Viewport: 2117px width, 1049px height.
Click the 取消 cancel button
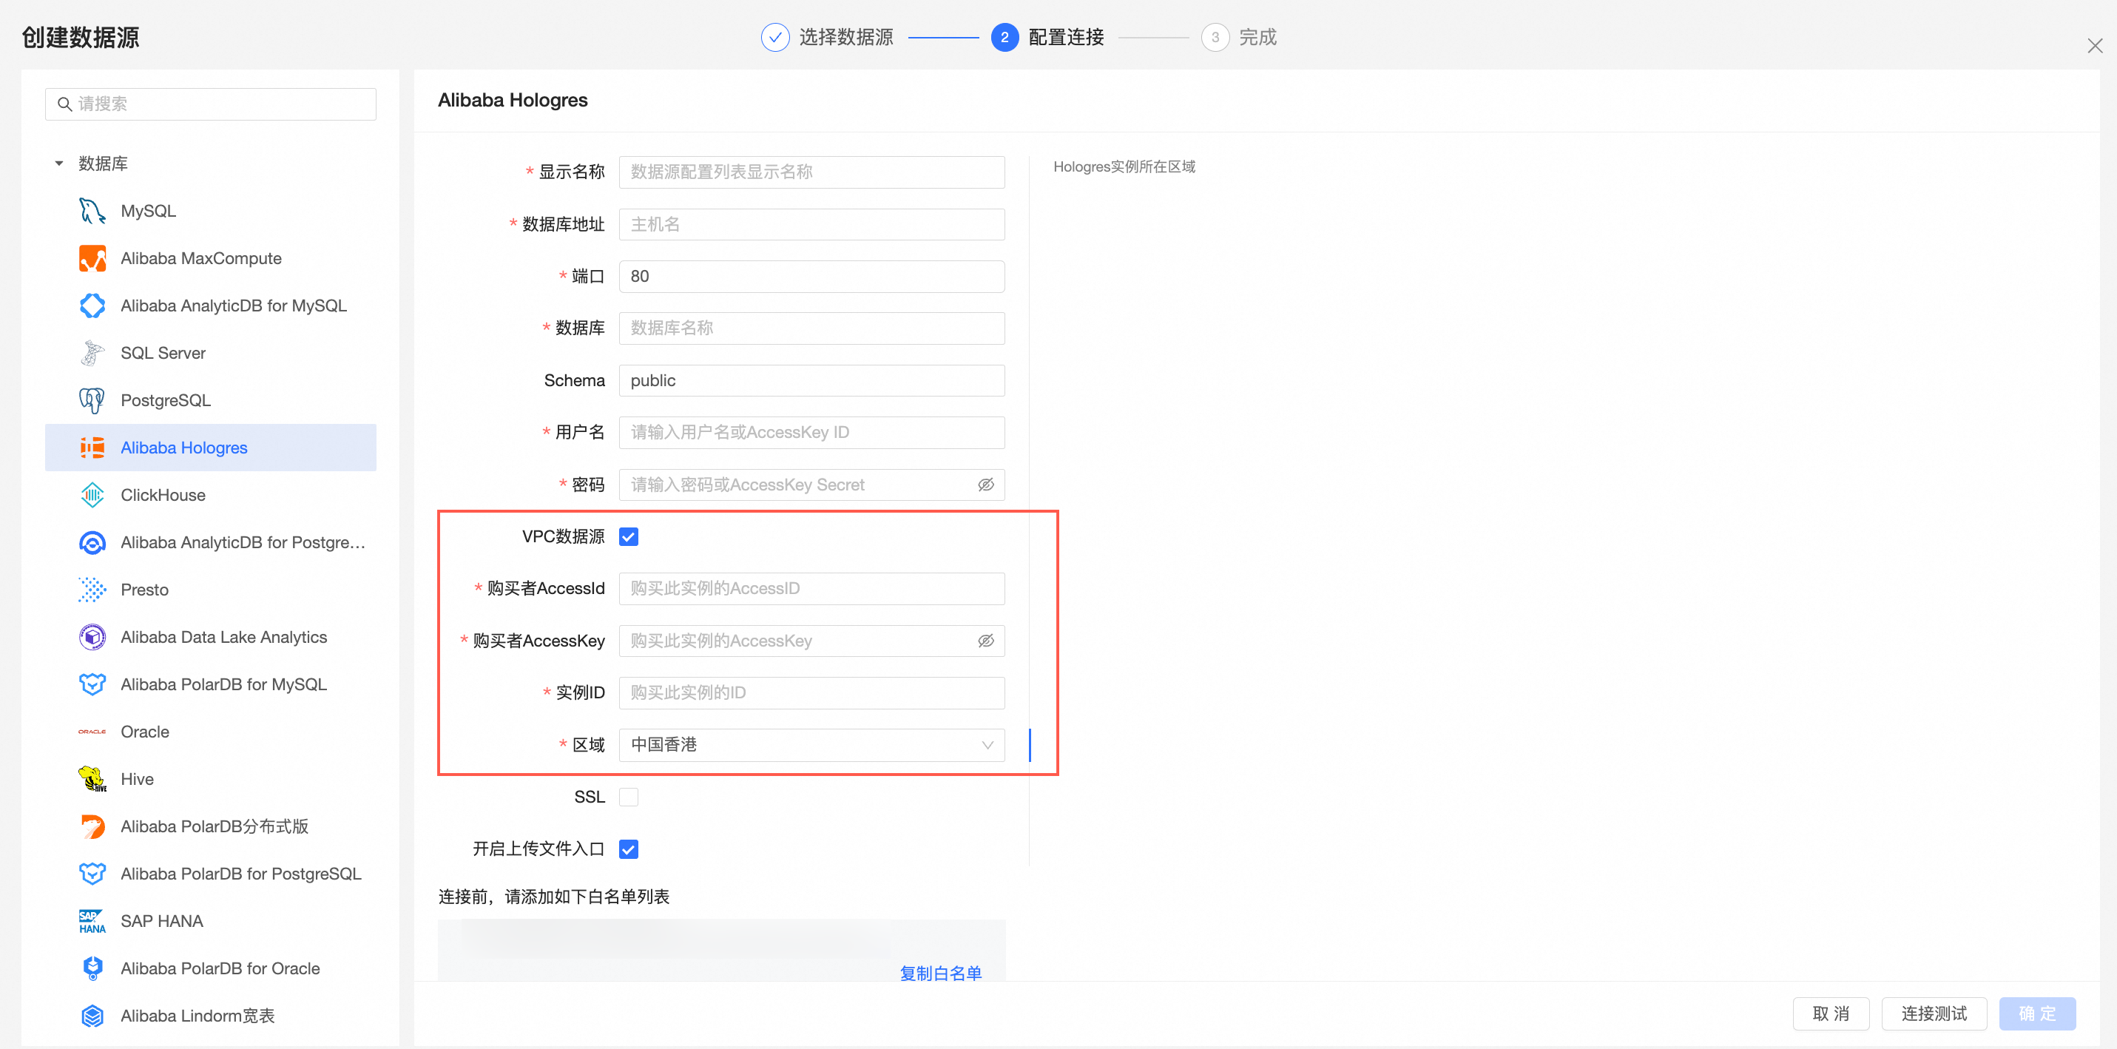1830,1013
